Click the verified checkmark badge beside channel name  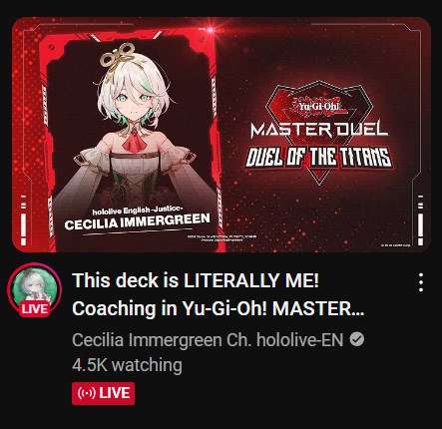pyautogui.click(x=357, y=340)
